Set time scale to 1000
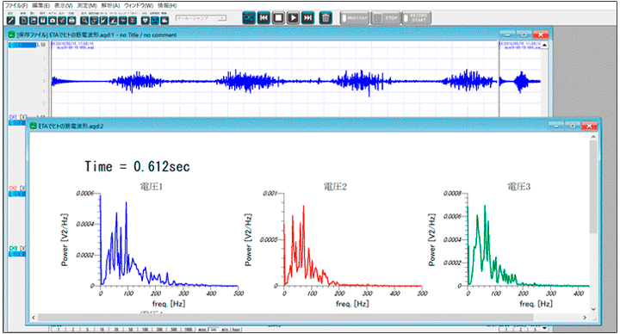Screen dimensions: 620x334 (x=189, y=330)
